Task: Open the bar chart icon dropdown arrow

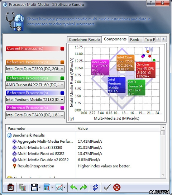Action: [52, 187]
